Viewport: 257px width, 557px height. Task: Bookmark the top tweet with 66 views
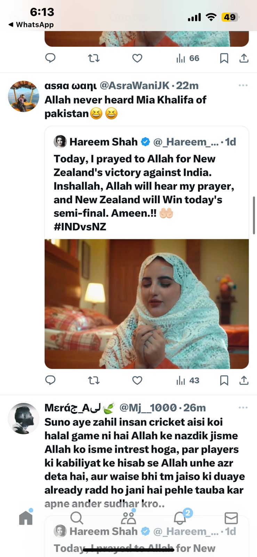pyautogui.click(x=224, y=58)
